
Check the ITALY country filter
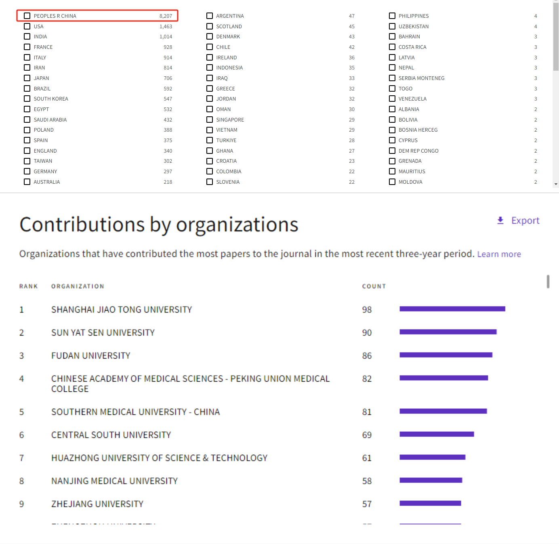pos(27,57)
